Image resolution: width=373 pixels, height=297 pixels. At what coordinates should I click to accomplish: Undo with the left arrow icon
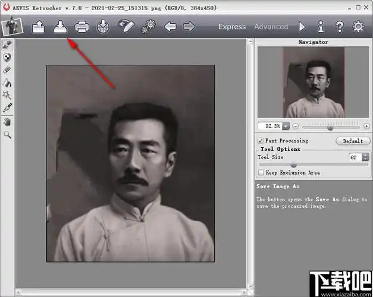point(170,27)
